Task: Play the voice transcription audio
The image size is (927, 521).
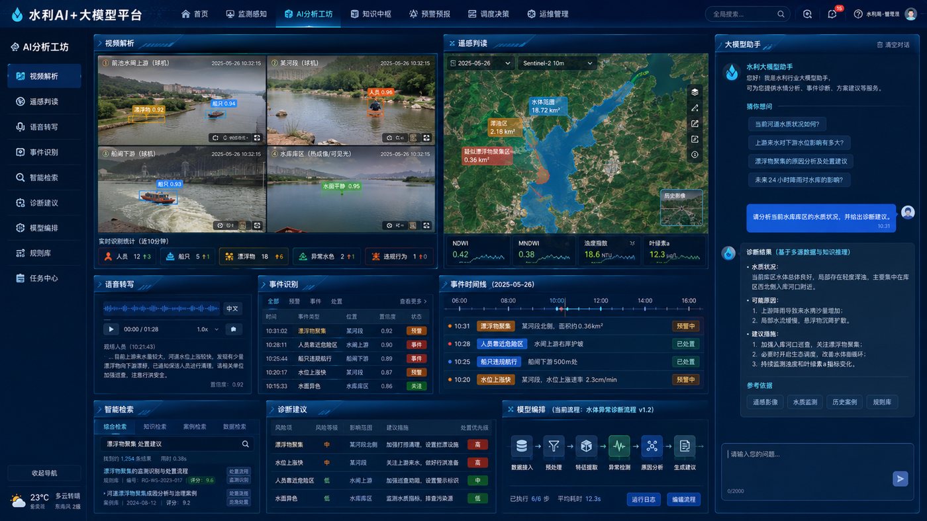Action: coord(111,329)
